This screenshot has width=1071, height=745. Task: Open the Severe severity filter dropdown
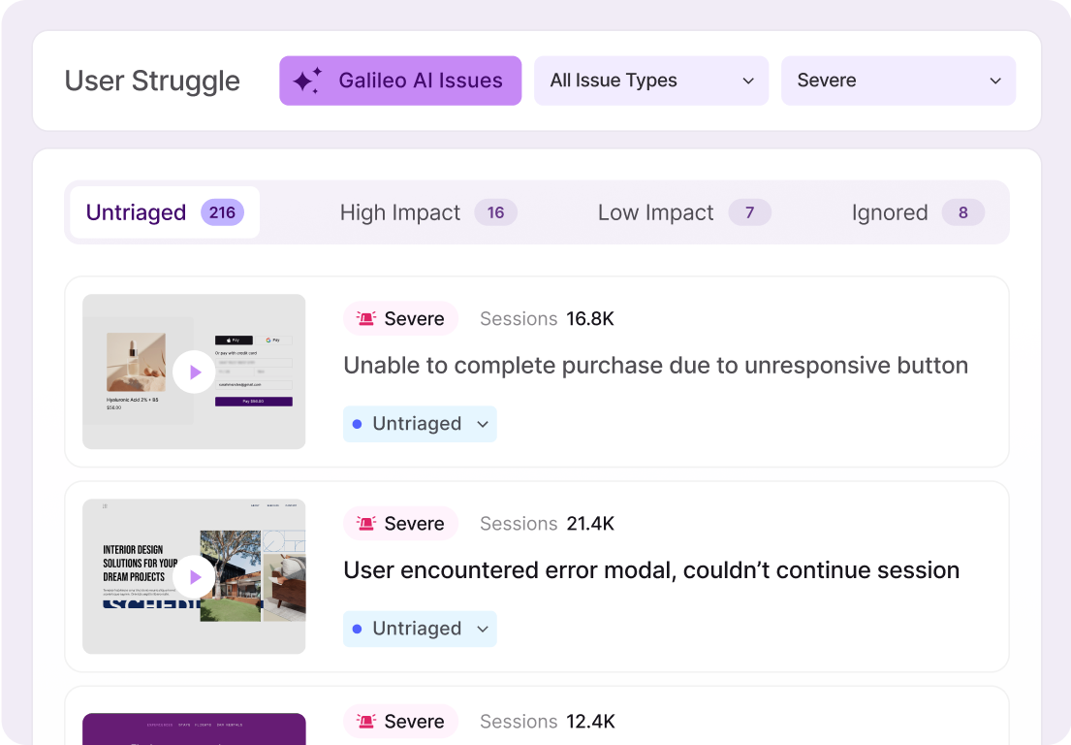(898, 81)
